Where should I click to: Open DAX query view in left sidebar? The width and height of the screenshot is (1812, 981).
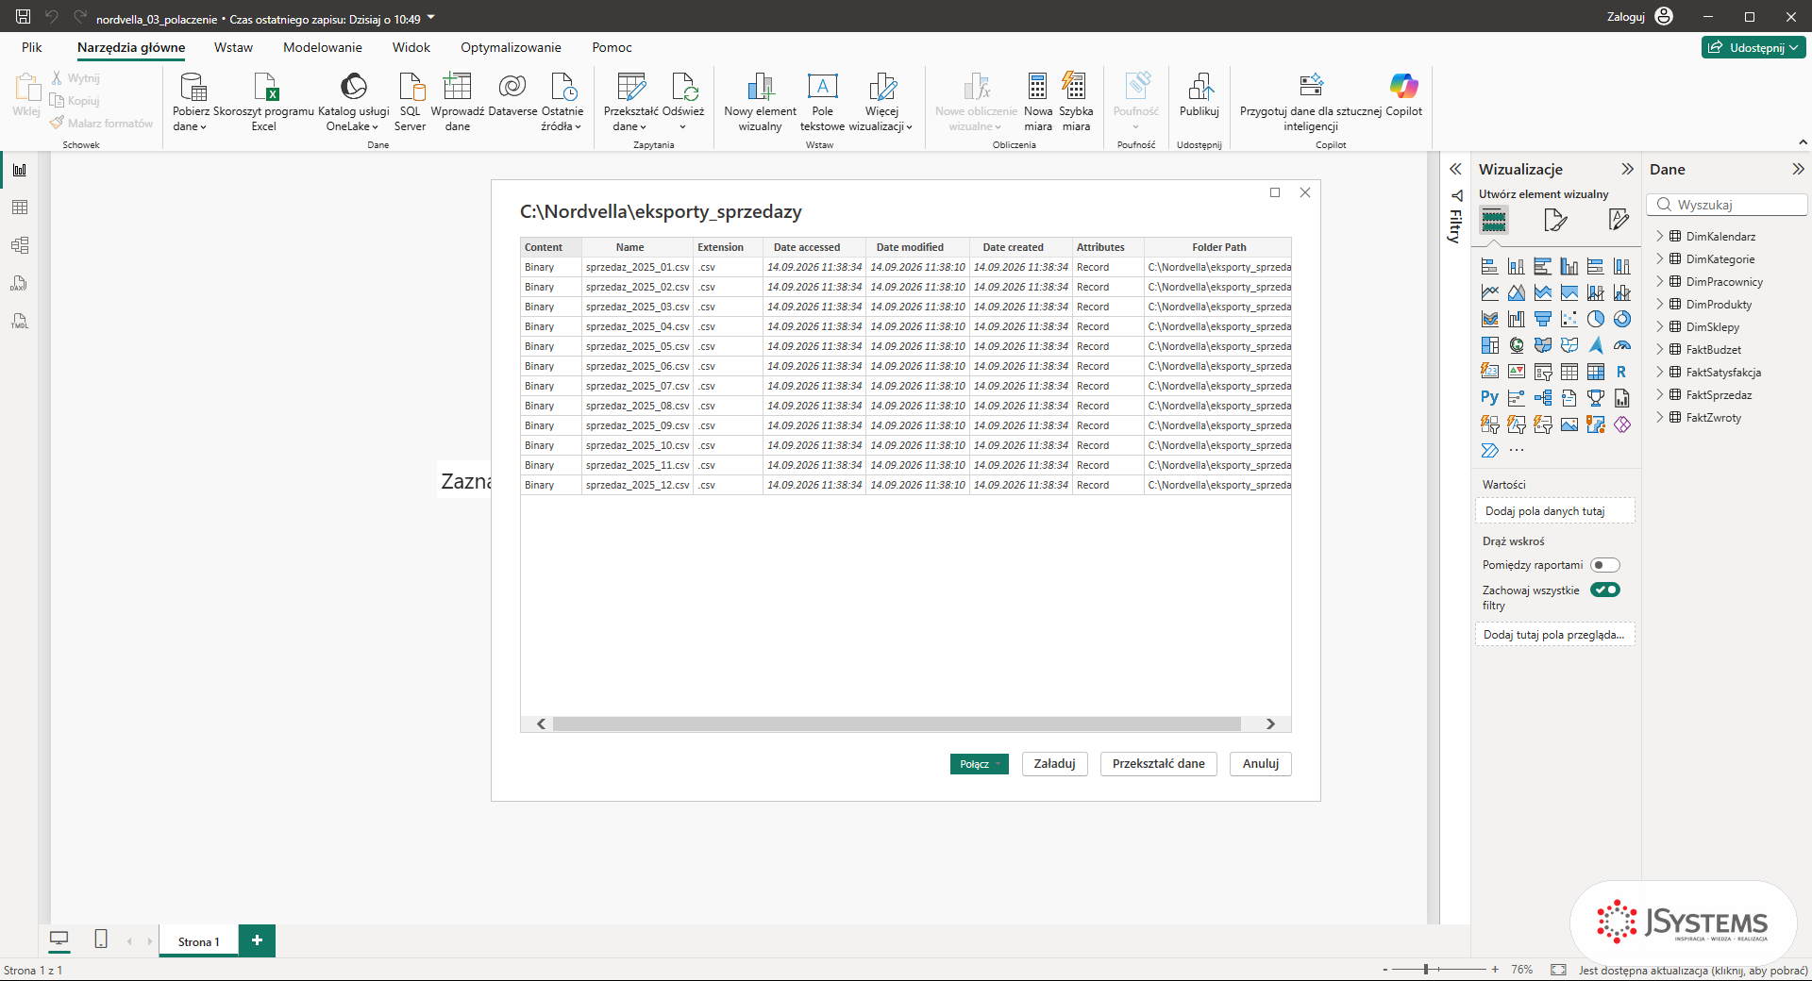click(20, 283)
